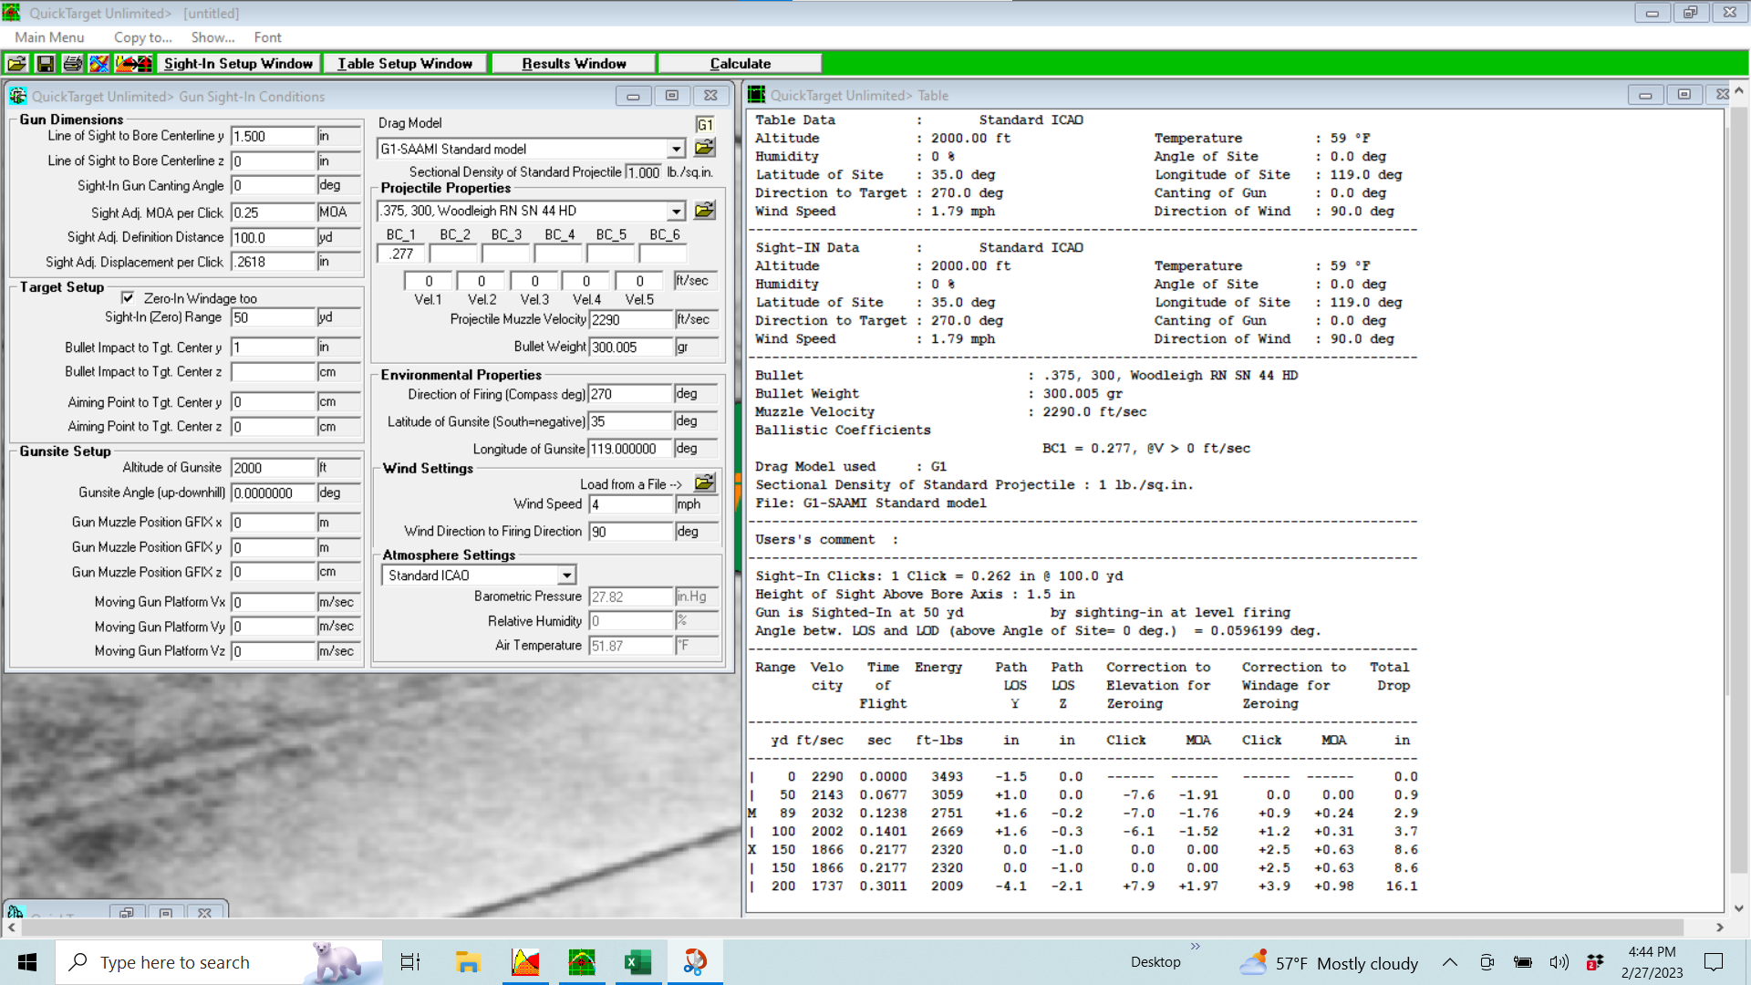Click the Direction of Firing field
The image size is (1751, 985).
tap(631, 395)
